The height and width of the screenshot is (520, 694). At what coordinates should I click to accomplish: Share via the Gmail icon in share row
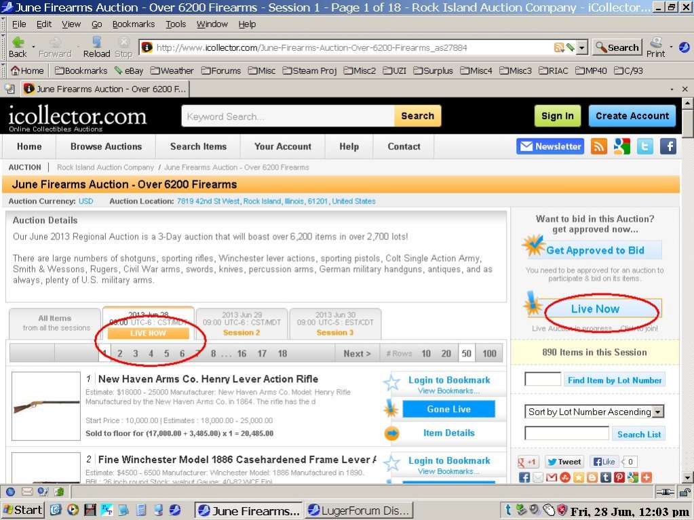(552, 477)
